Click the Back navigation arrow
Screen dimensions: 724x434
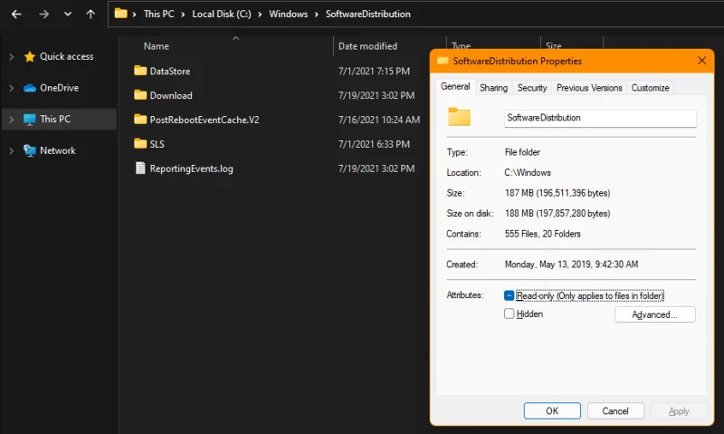[x=16, y=14]
